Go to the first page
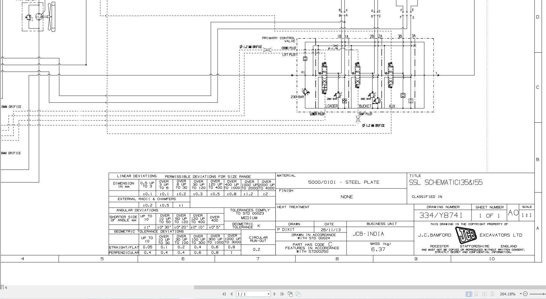This screenshot has height=299, width=546. coord(224,294)
